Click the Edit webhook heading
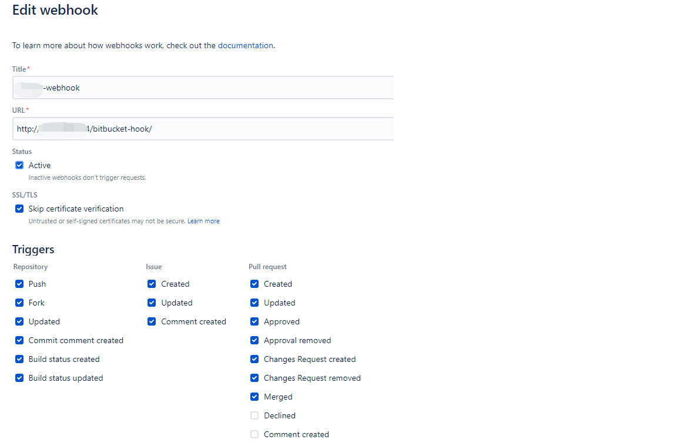This screenshot has height=446, width=677. tap(55, 10)
